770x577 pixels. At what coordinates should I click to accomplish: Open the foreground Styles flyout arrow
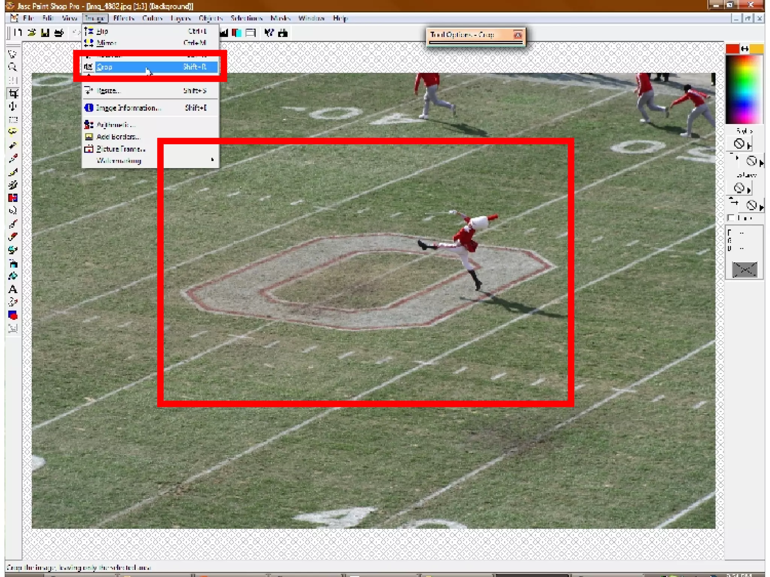[x=749, y=146]
